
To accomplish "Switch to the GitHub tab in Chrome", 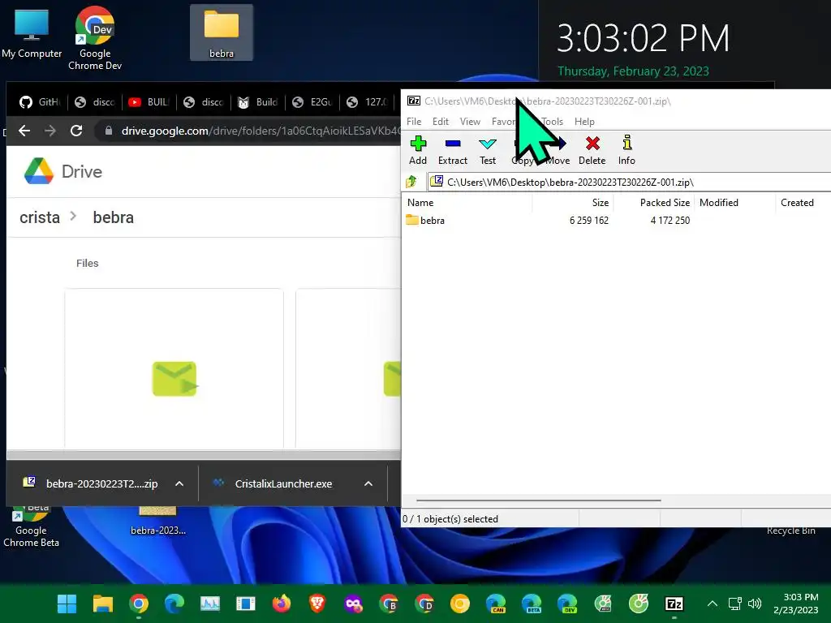I will point(40,101).
